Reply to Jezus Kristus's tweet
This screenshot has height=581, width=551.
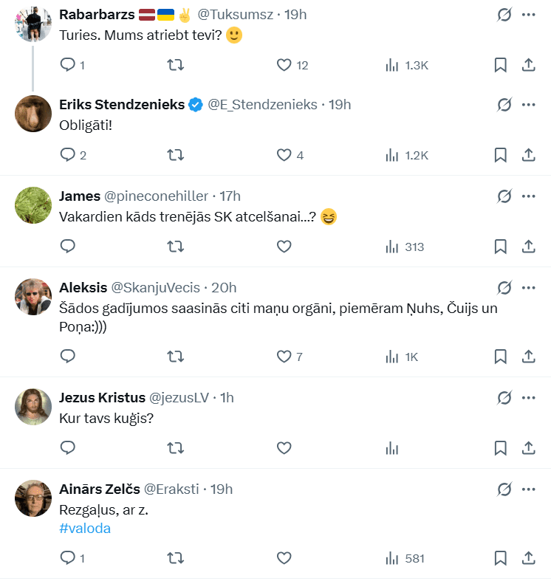pos(68,447)
